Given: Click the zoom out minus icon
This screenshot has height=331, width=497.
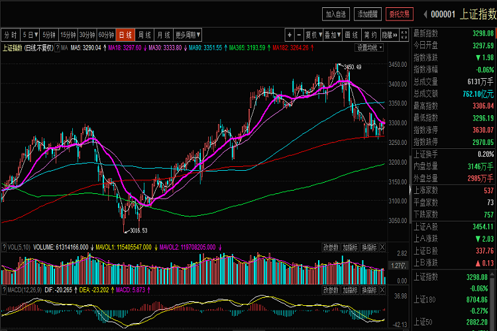Looking at the screenshot, I should coord(298,34).
